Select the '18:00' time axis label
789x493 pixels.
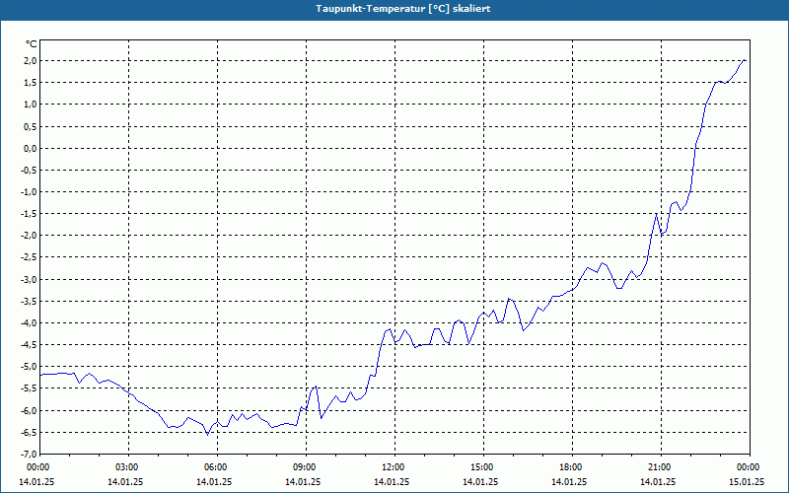pos(572,467)
